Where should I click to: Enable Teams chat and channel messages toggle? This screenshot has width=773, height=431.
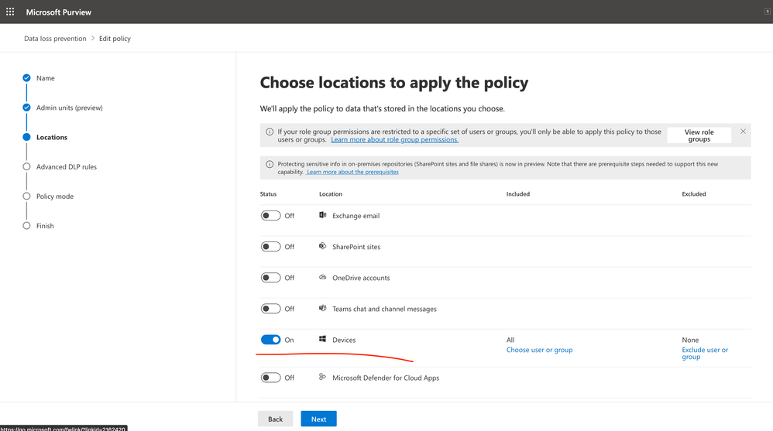pyautogui.click(x=270, y=308)
